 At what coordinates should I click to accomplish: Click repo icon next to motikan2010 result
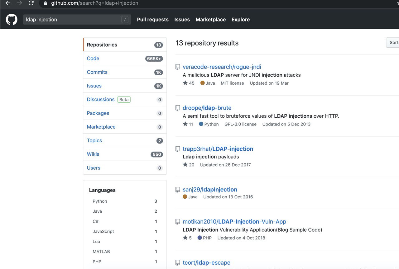(x=178, y=222)
